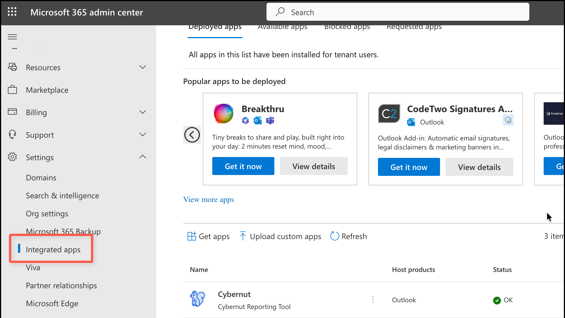Screen dimensions: 565x318
Task: Collapse the Settings navigation section
Action: pyautogui.click(x=143, y=157)
